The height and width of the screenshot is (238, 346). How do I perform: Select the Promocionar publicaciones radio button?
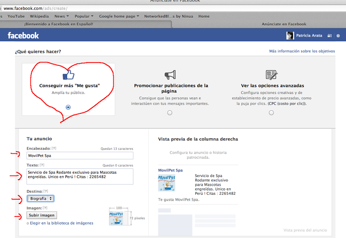[x=169, y=113]
